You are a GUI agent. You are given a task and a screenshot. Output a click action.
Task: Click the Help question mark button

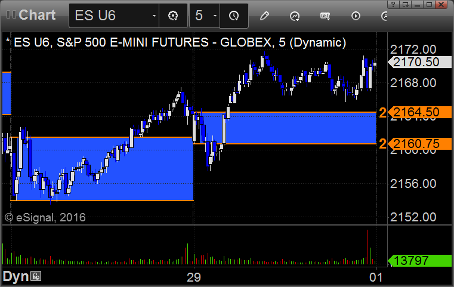(x=393, y=4)
